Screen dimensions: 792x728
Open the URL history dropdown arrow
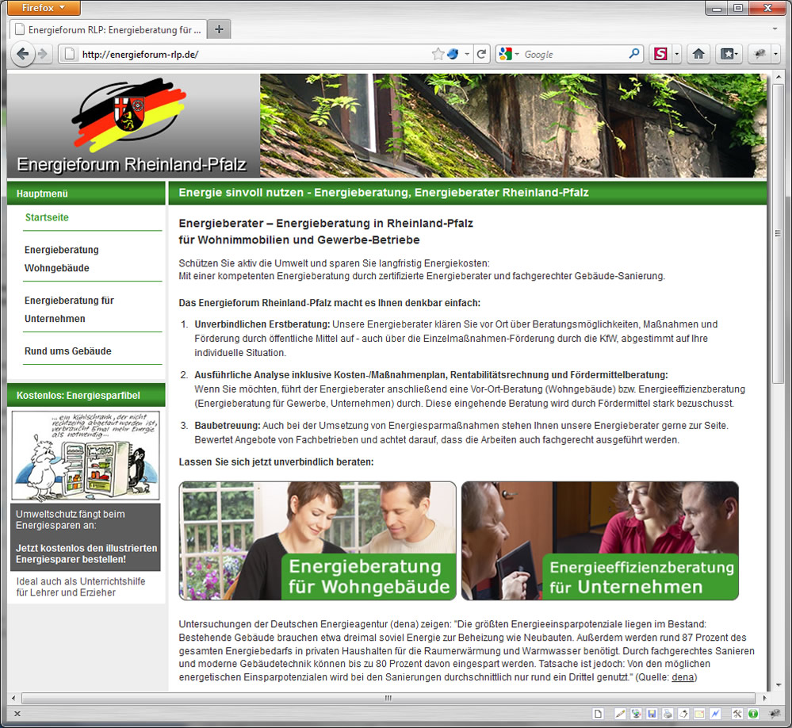pyautogui.click(x=467, y=54)
